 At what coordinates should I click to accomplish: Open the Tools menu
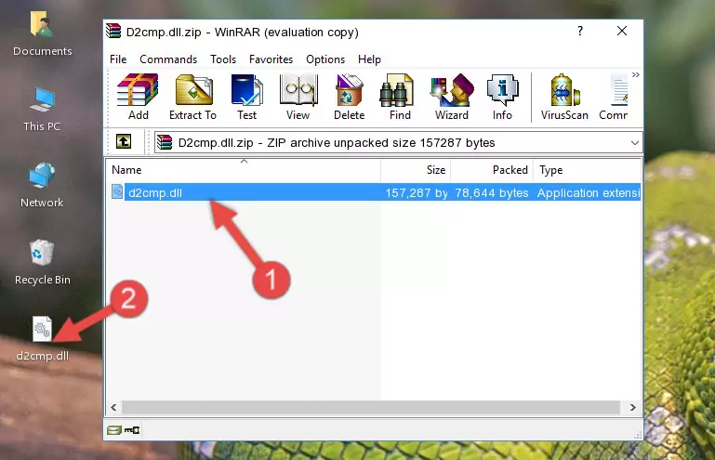coord(223,59)
